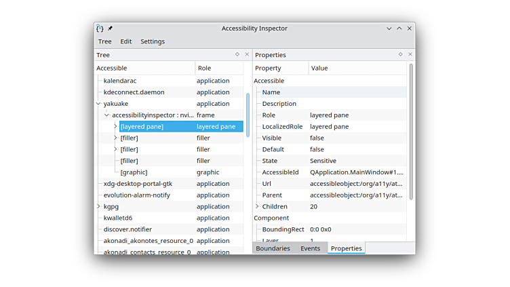
Task: Expand the selected [layered pane] node
Action: click(115, 127)
